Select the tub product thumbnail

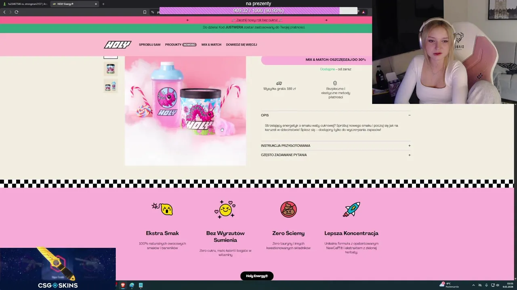pyautogui.click(x=111, y=69)
